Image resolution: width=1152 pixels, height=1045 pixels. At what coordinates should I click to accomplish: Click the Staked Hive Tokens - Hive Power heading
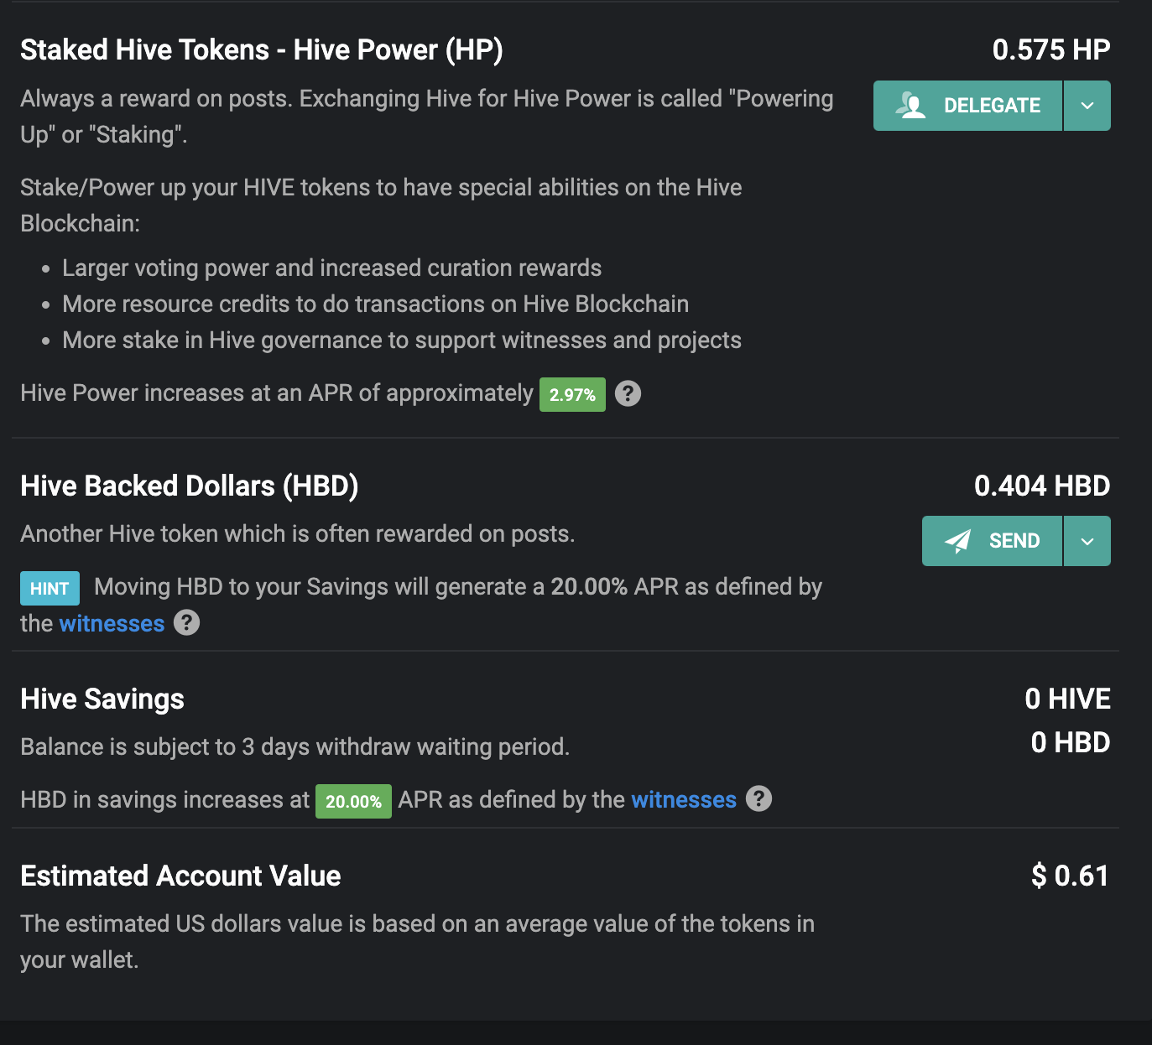262,49
